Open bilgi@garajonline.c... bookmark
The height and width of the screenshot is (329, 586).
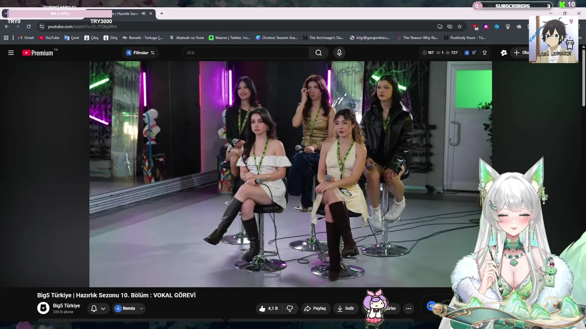tap(370, 38)
